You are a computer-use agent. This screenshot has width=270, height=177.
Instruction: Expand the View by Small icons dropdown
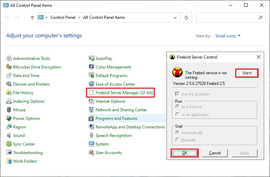click(x=228, y=36)
